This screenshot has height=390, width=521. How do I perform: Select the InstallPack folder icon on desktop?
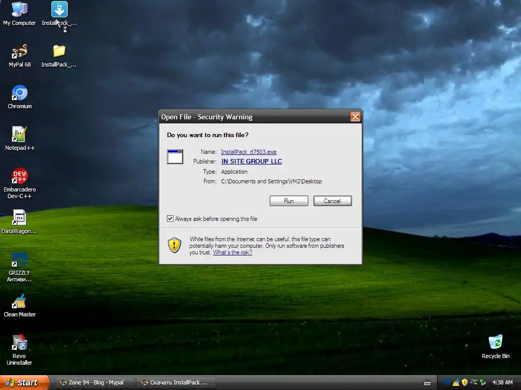point(59,55)
